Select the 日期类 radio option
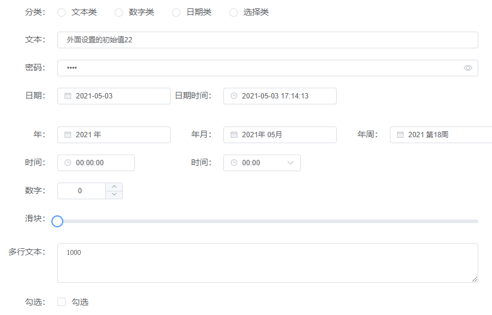The image size is (492, 315). 176,13
